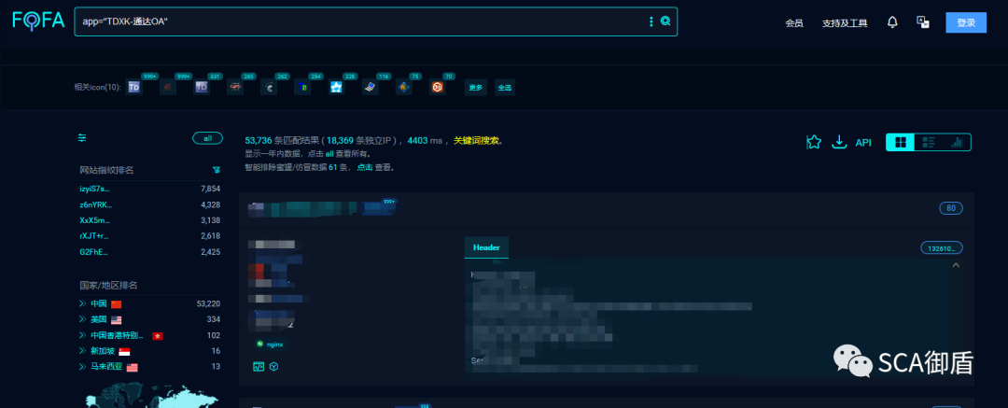Image resolution: width=1008 pixels, height=408 pixels.
Task: Toggle the 'all' data range pill
Action: (207, 138)
